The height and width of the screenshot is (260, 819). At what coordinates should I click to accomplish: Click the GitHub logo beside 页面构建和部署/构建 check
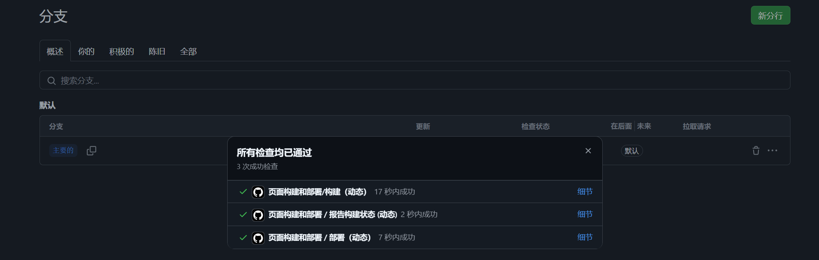tap(258, 192)
